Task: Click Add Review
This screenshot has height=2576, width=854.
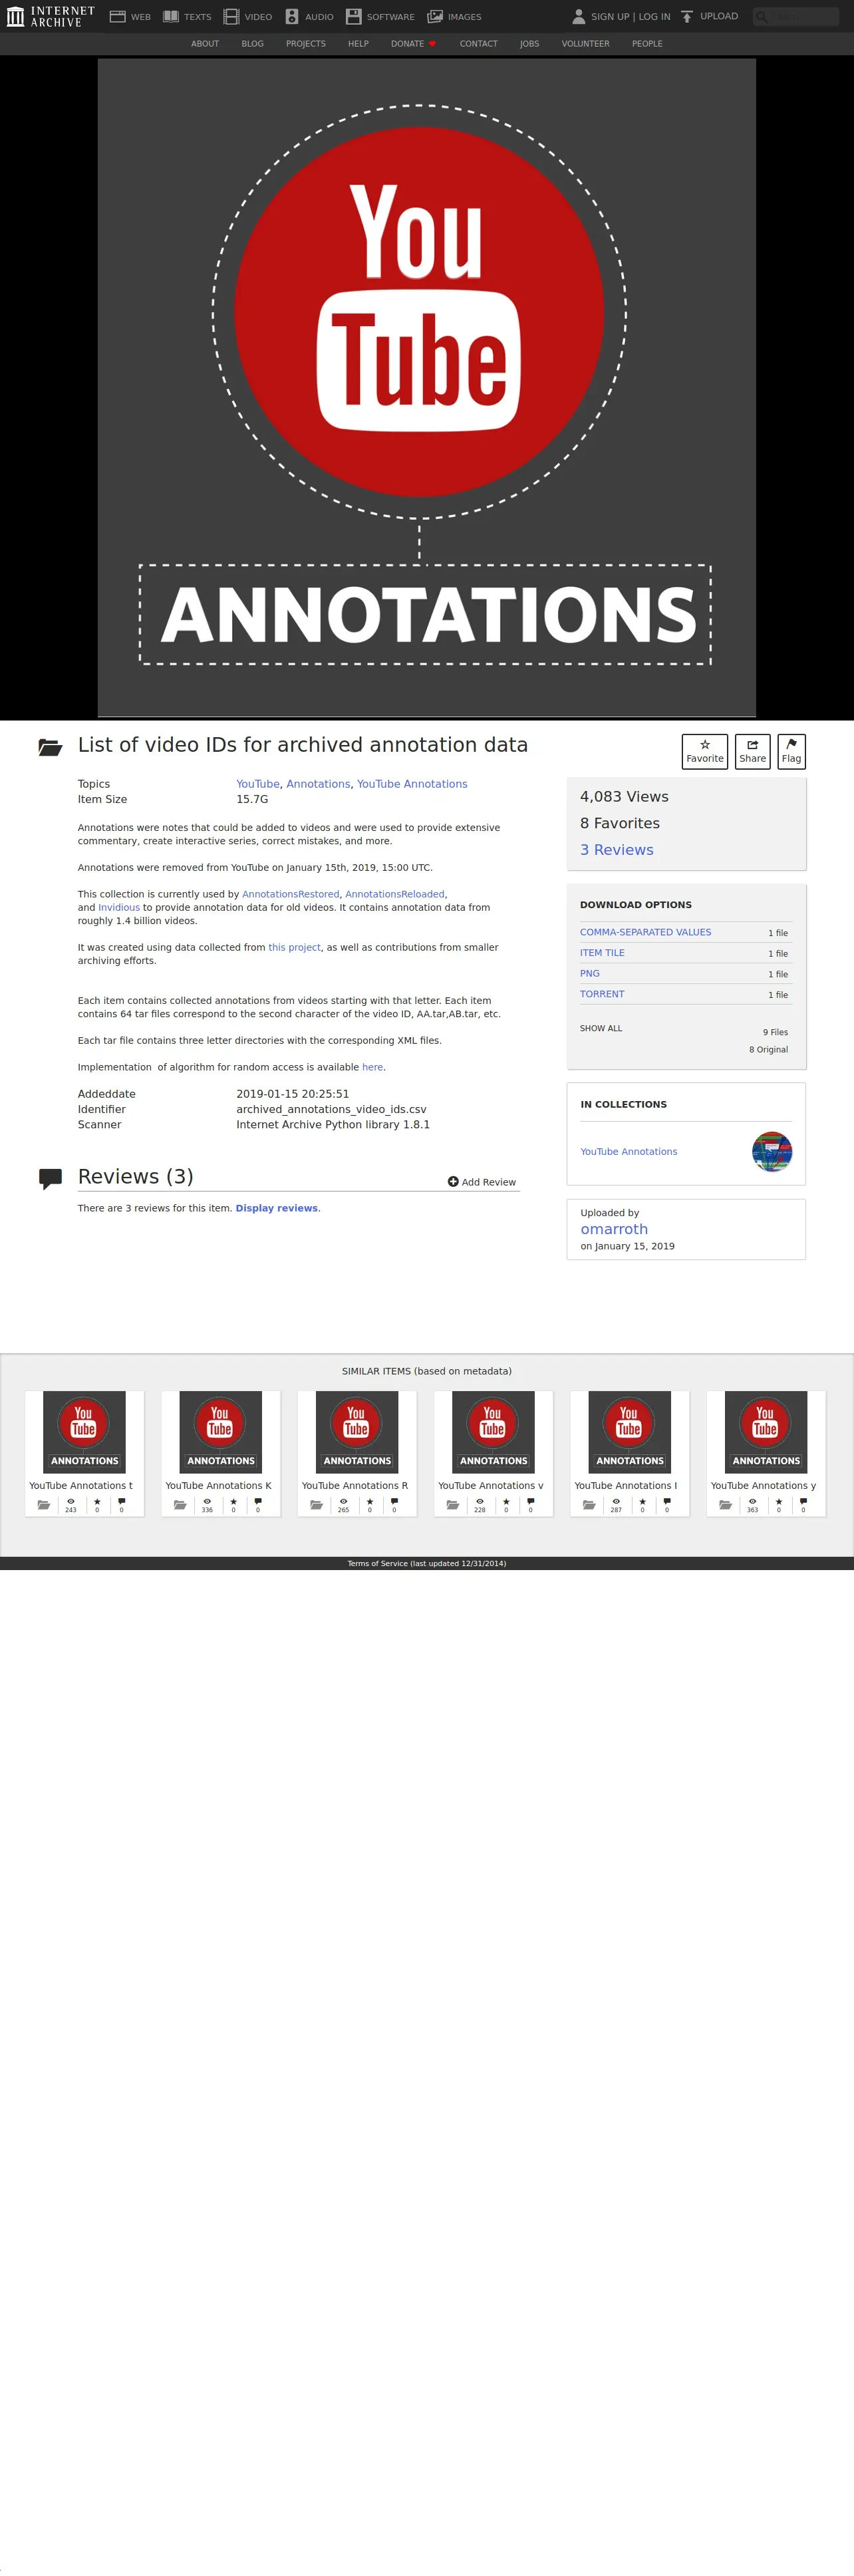Action: [482, 1182]
